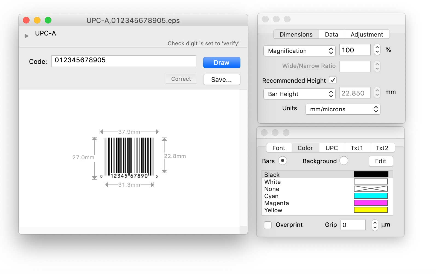Select the Background radio button
The width and height of the screenshot is (436, 274).
click(344, 161)
